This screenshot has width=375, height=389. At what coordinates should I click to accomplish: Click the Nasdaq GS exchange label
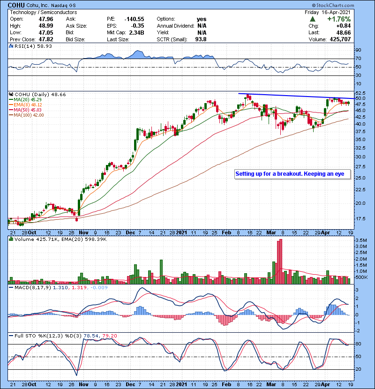[64, 5]
